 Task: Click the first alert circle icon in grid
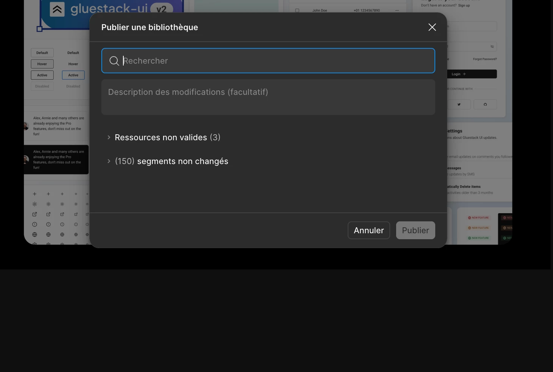point(35,224)
